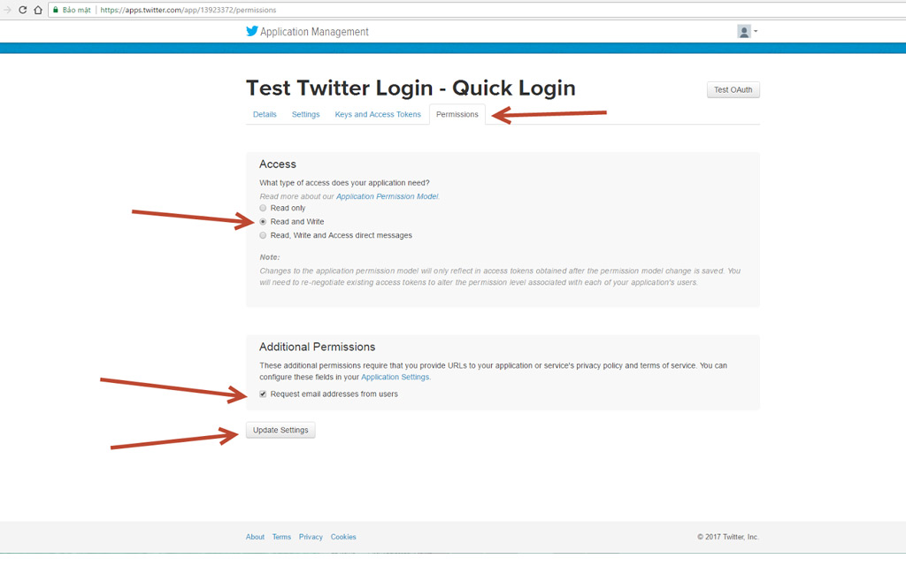Click the Test OAuth button
Viewport: 906px width, 566px height.
733,89
